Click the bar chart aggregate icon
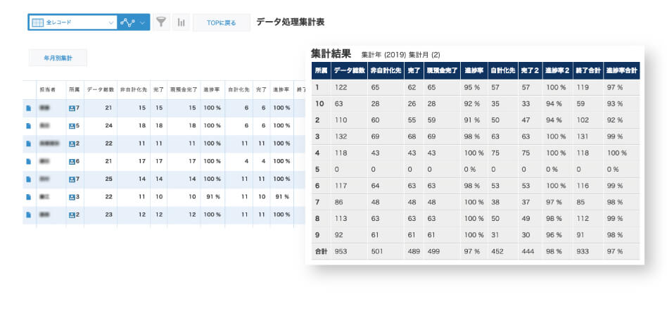667x330 pixels. [182, 22]
